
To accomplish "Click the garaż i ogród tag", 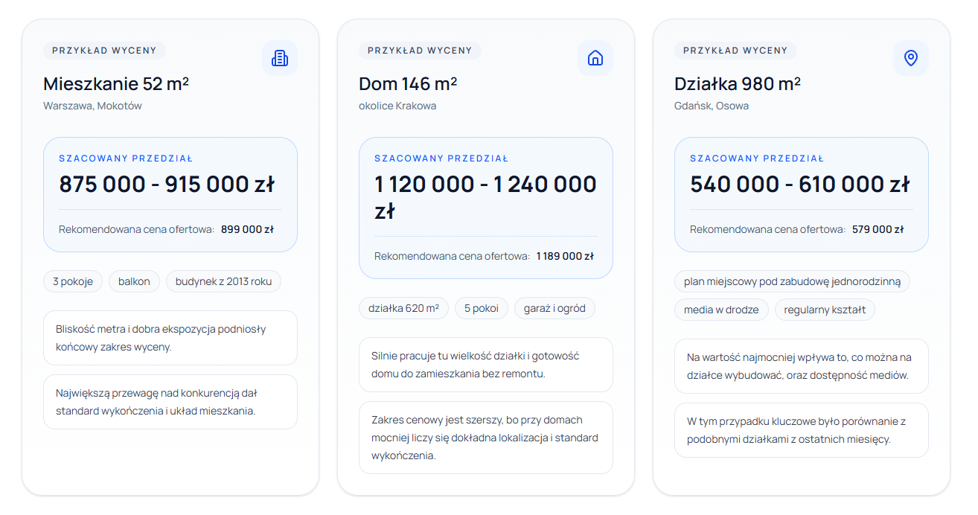I will [x=554, y=308].
